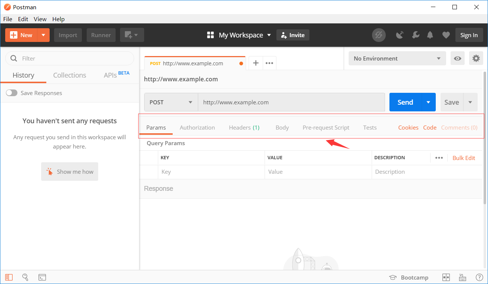Click the Save button
Screen dimensions: 488x284
[452, 102]
